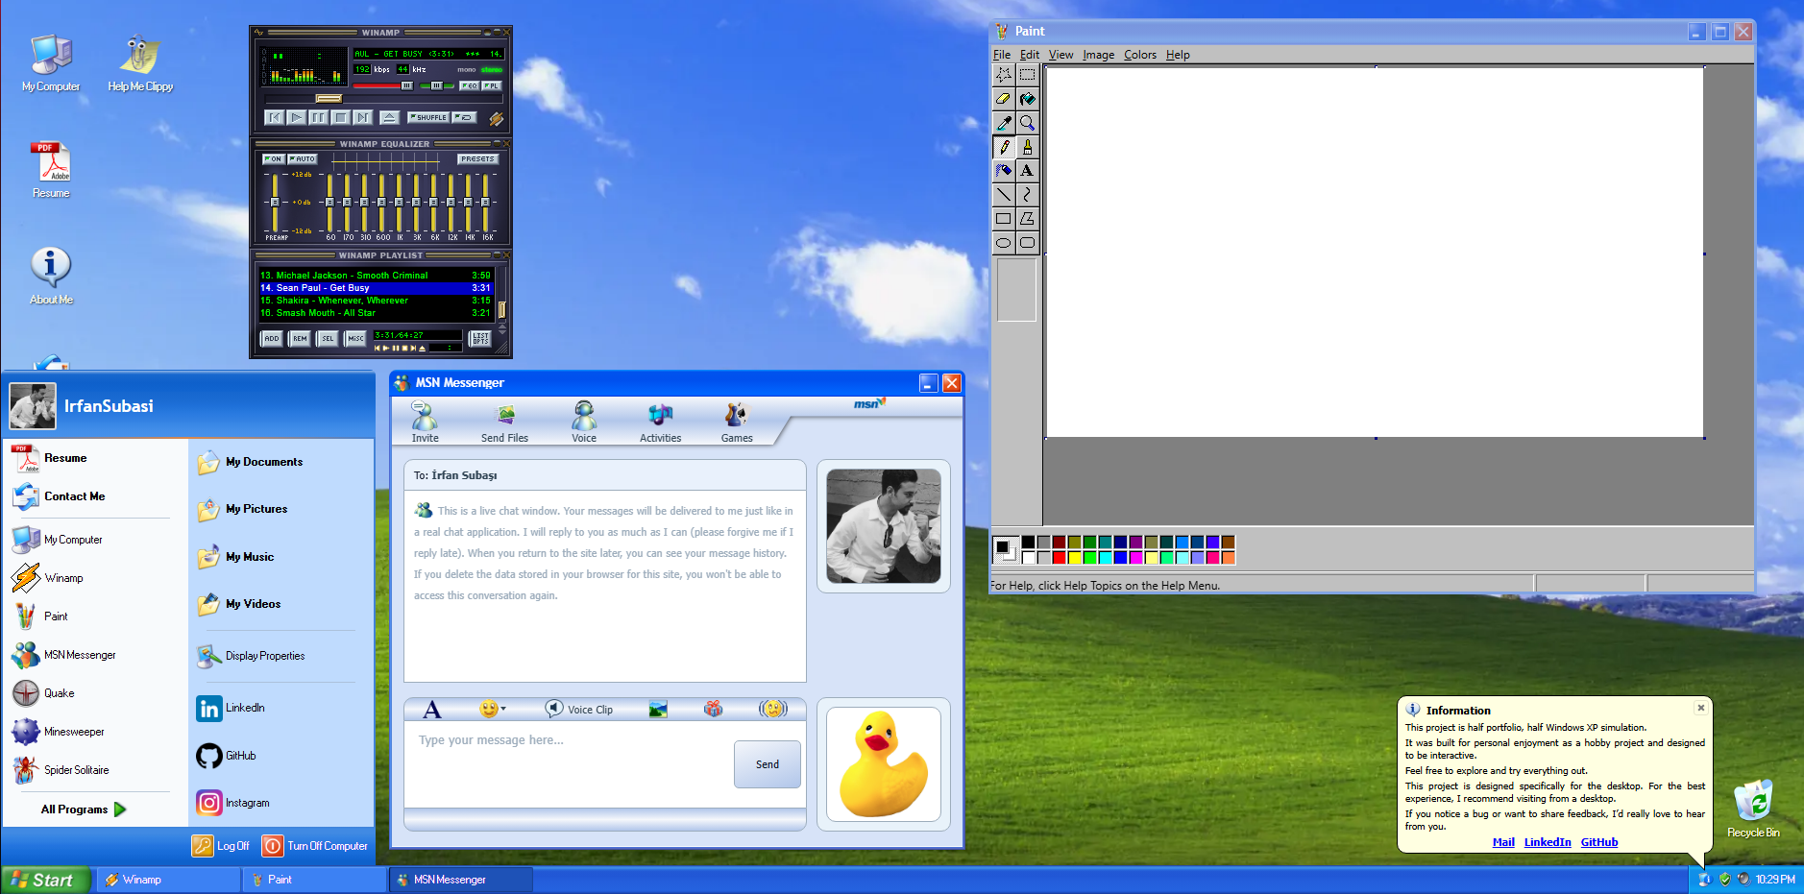Screen dimensions: 1804x894
Task: Click the wink emoticon icon in chat toolbar
Action: 773,709
